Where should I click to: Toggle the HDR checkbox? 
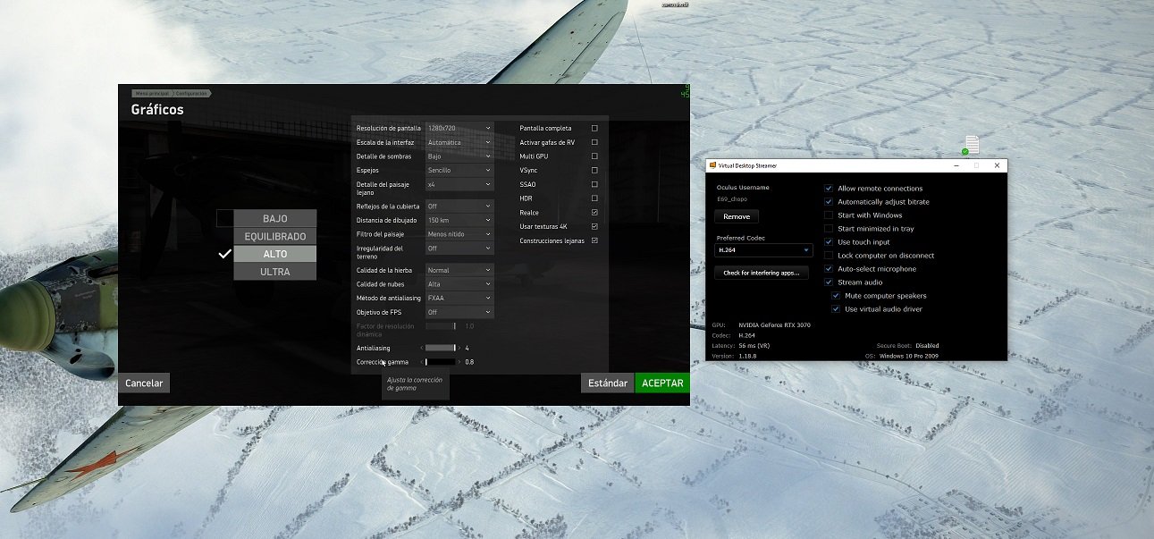tap(594, 198)
